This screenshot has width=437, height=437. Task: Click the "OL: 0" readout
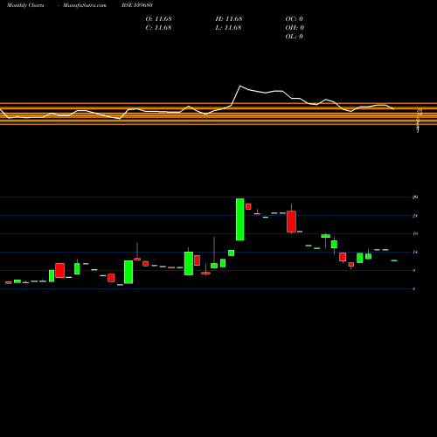(x=295, y=37)
